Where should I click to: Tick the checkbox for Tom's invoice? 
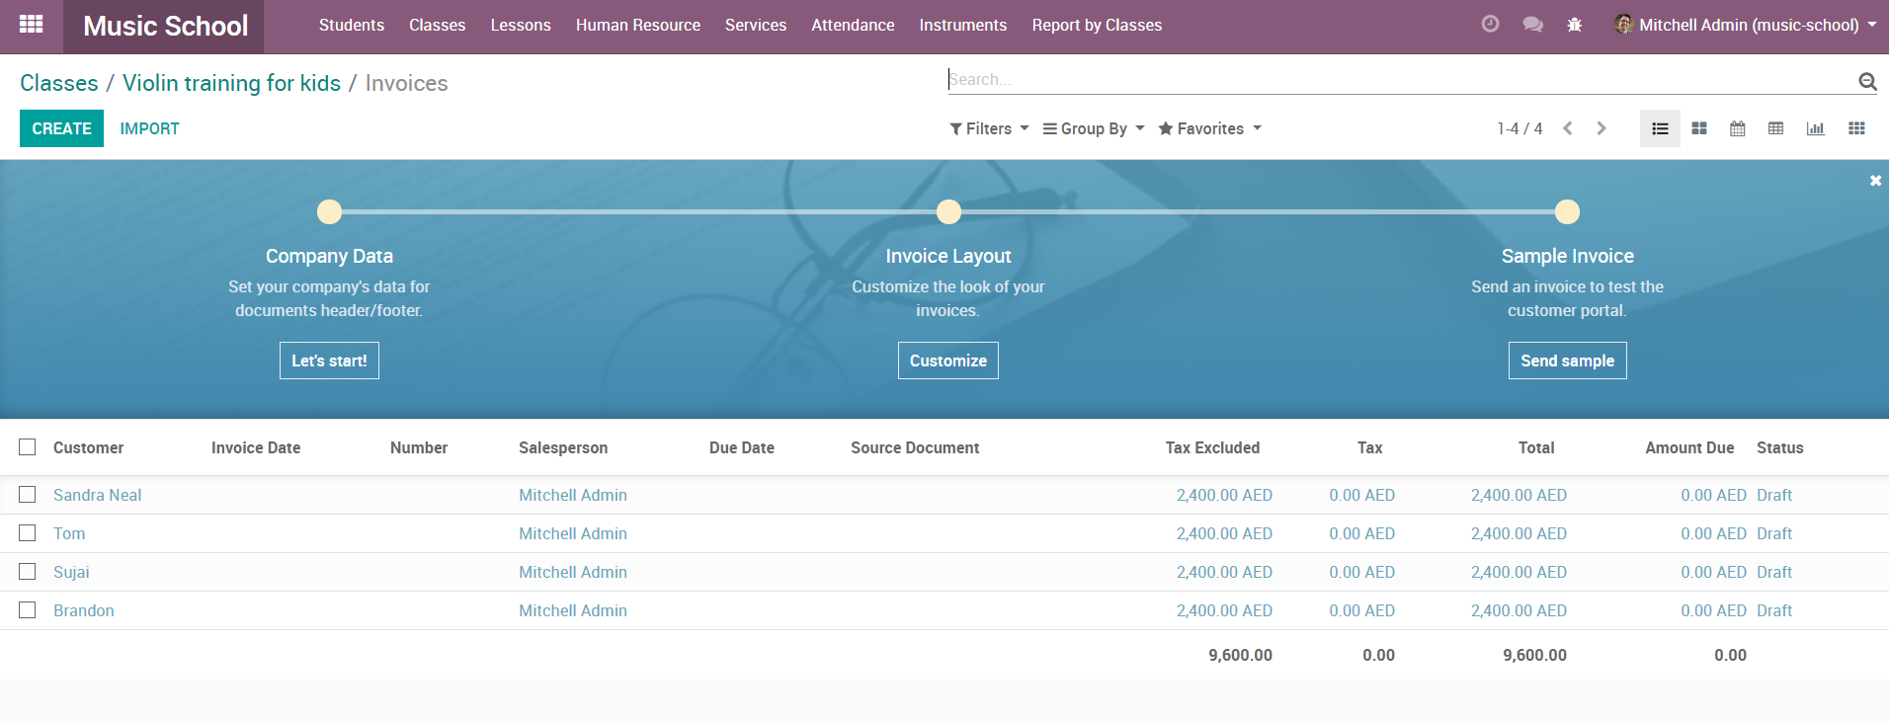(x=28, y=533)
